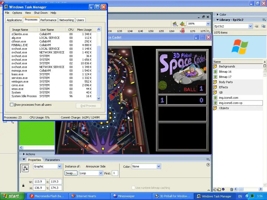Toggle the wide library view button
This screenshot has width=267, height=200.
[x=265, y=66]
